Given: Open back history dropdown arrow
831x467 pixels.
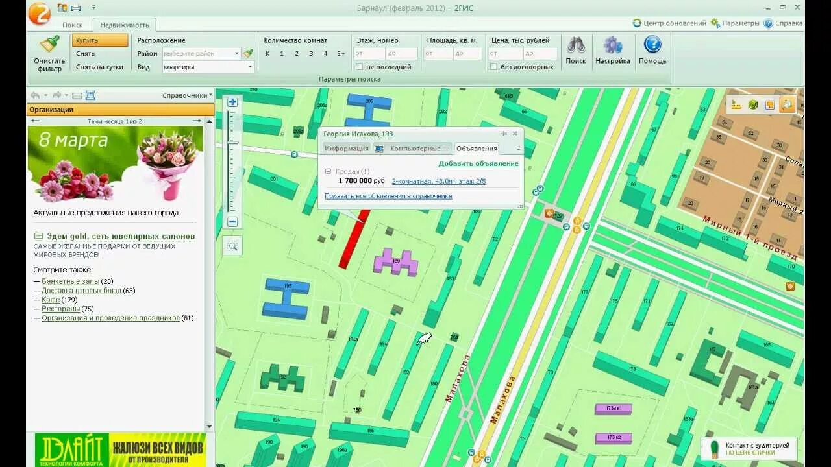Looking at the screenshot, I should (x=45, y=95).
